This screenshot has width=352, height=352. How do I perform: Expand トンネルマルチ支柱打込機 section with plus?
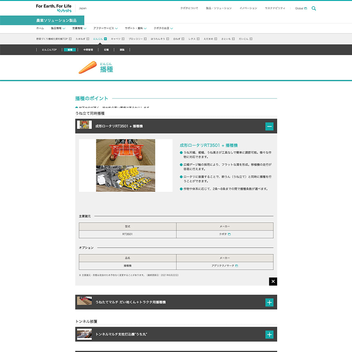pos(269,334)
